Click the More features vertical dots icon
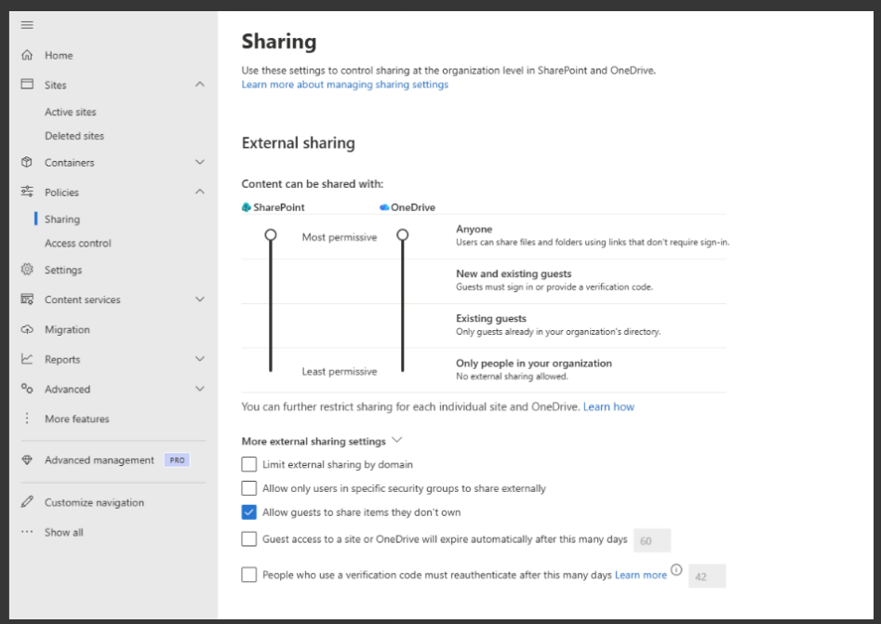Screen dimensions: 881x624 click(x=27, y=418)
